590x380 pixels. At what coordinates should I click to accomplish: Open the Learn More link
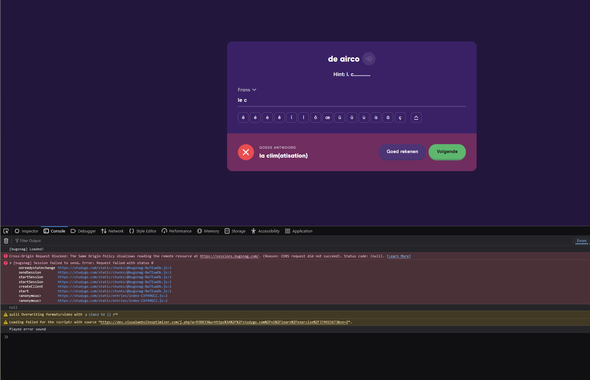399,256
